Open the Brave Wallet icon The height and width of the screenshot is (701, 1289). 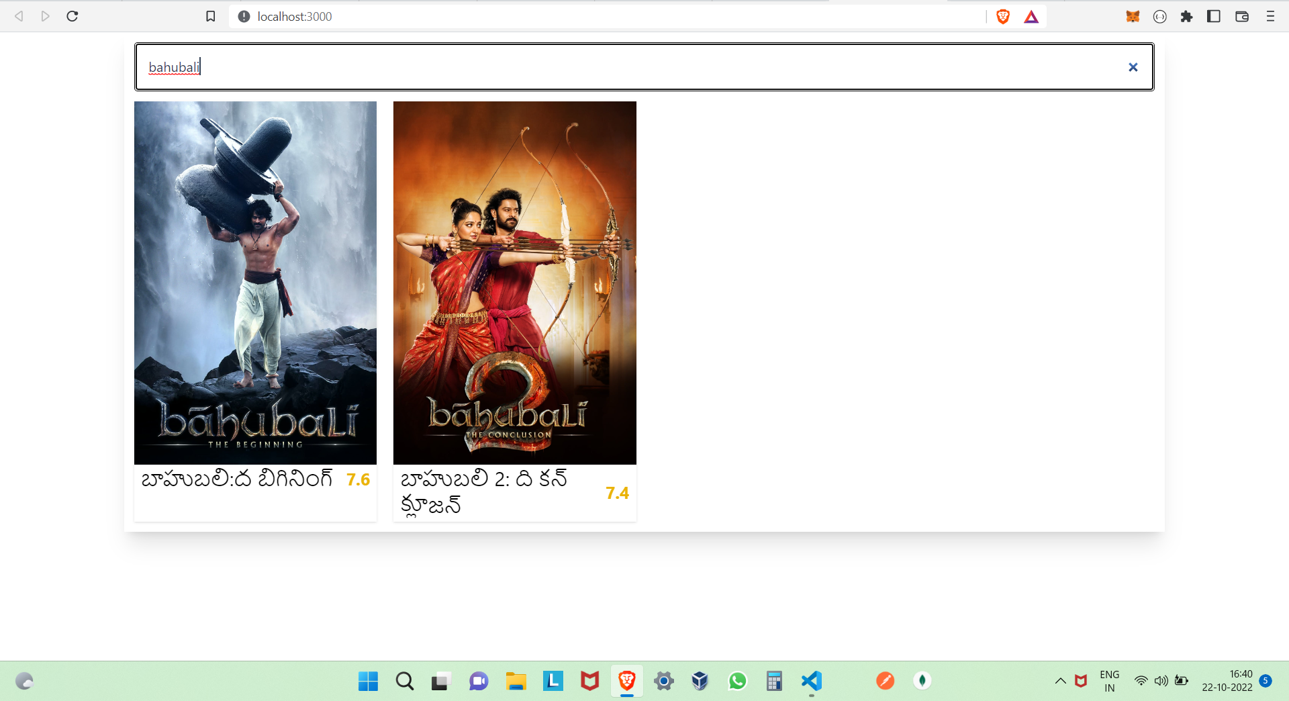click(x=1242, y=16)
